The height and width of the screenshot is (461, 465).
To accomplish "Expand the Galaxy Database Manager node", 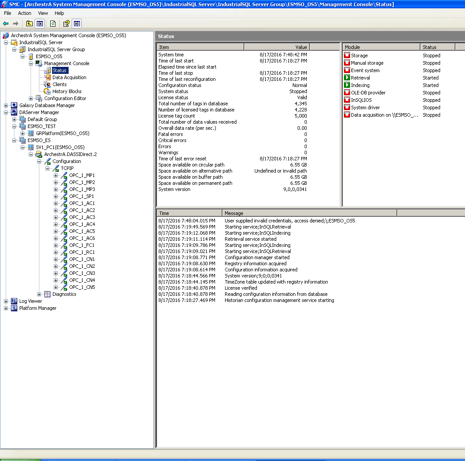I will [6, 105].
